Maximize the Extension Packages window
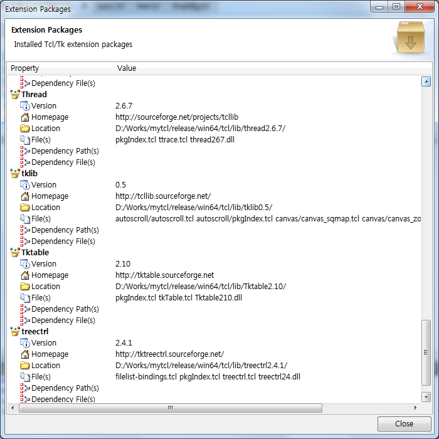The height and width of the screenshot is (439, 439). pyautogui.click(x=396, y=7)
